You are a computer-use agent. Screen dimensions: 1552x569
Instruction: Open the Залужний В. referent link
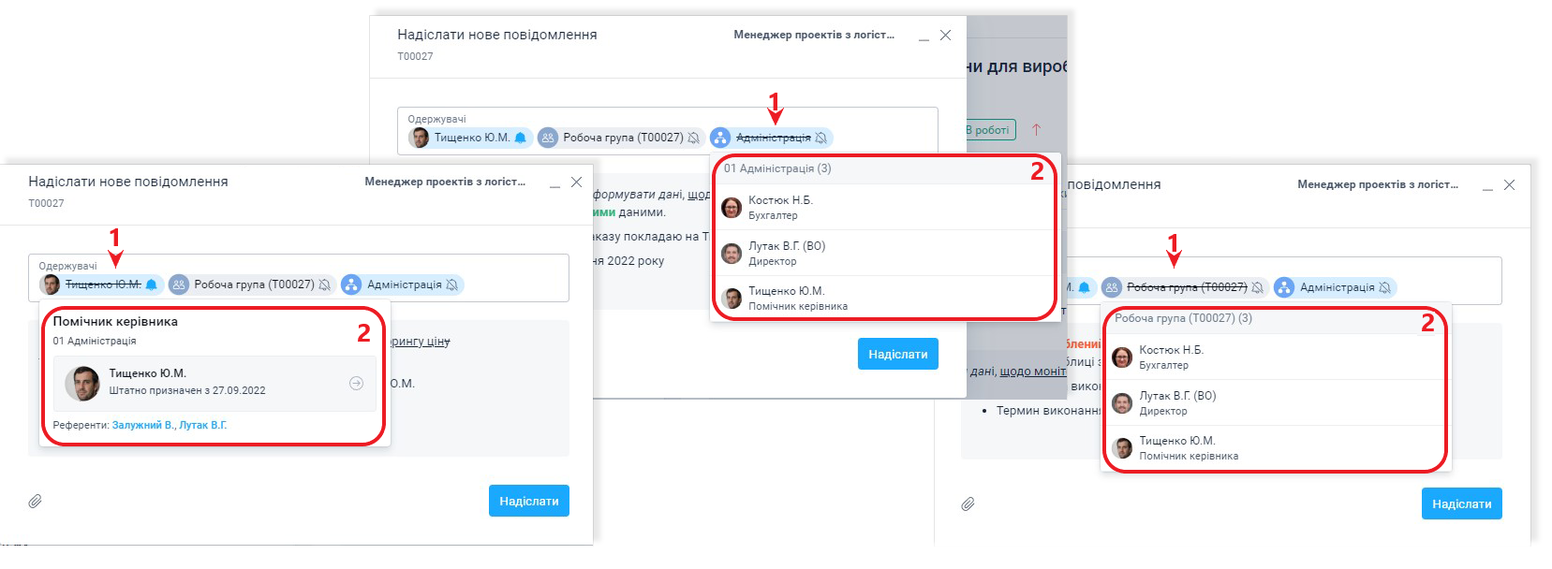tap(142, 425)
